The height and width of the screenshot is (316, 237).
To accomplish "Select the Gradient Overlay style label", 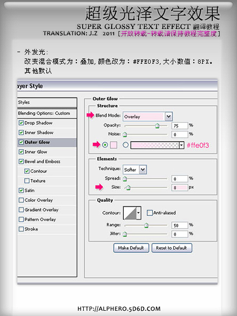I will tap(41, 210).
